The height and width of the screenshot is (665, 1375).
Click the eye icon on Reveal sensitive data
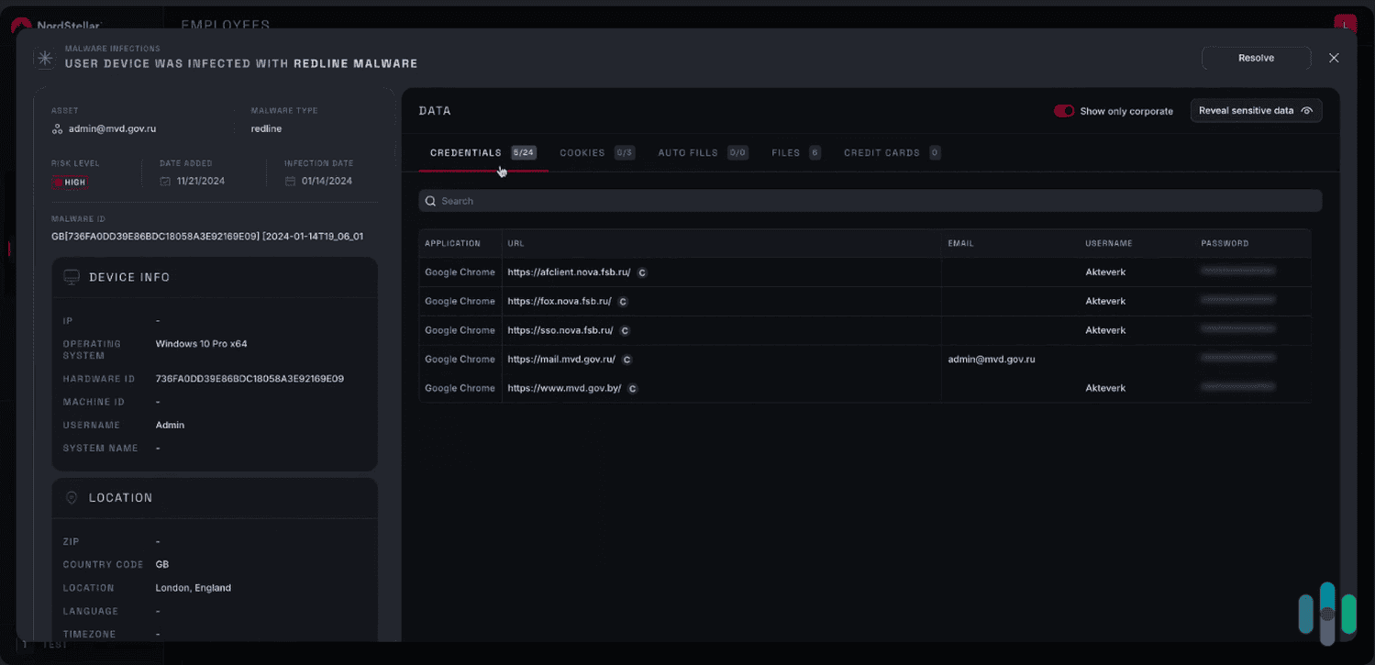coord(1307,110)
